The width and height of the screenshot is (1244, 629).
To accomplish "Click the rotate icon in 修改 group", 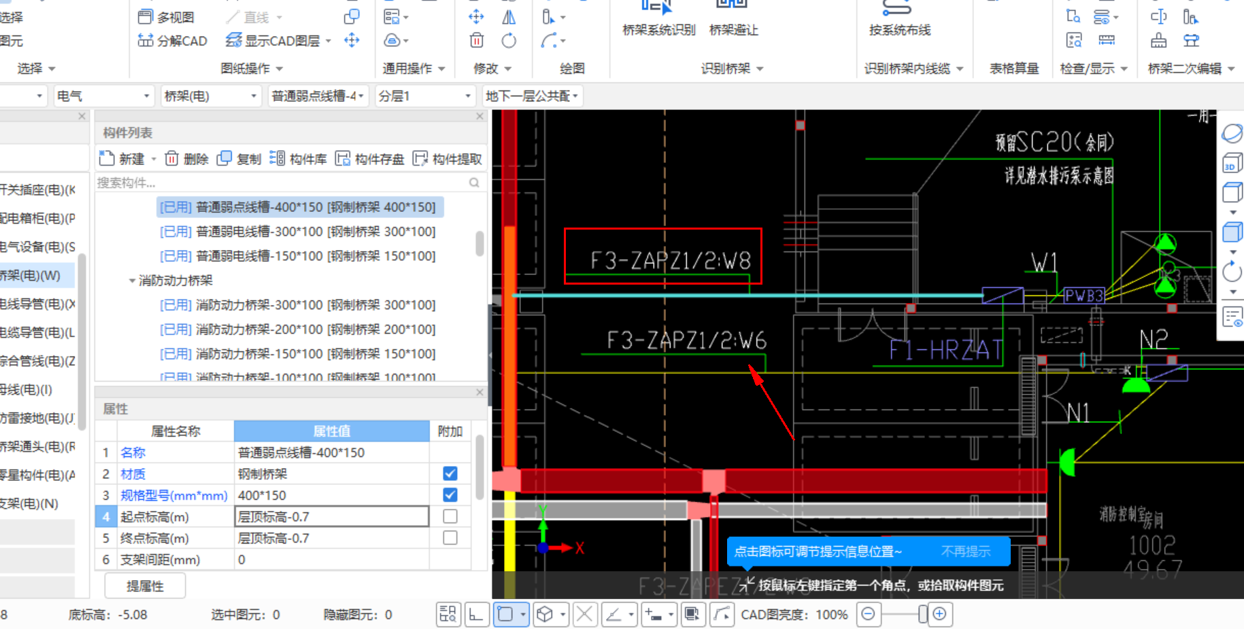I will 508,41.
